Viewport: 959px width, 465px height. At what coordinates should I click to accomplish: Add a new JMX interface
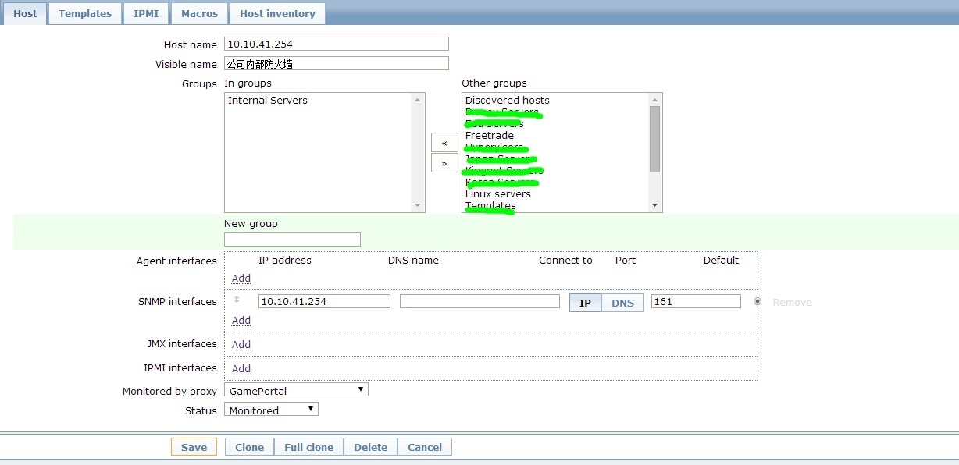click(241, 344)
